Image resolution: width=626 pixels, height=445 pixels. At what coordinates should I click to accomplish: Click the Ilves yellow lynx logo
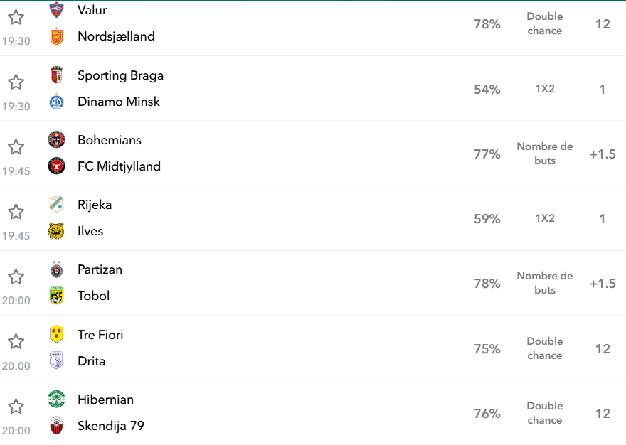point(56,231)
